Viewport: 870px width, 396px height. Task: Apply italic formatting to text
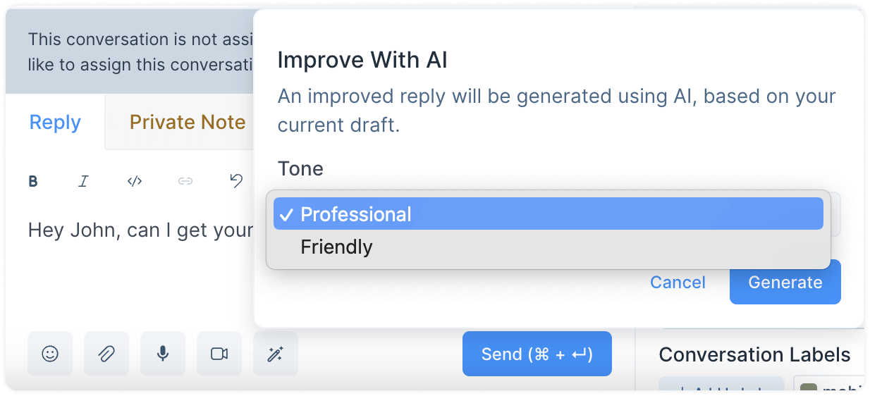[x=83, y=181]
